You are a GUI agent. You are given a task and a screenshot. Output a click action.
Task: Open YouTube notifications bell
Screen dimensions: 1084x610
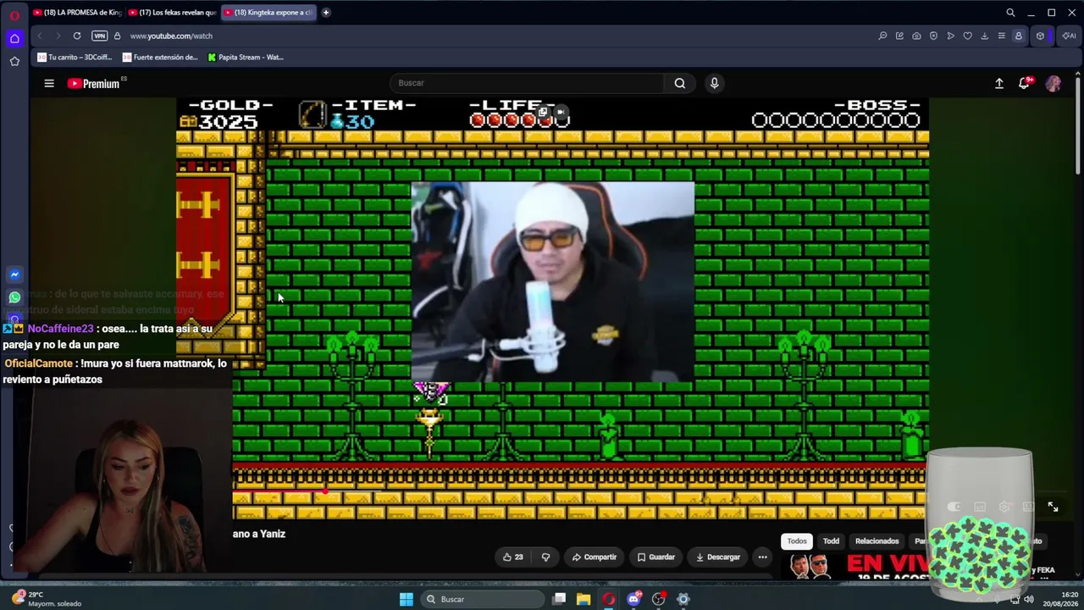1025,83
